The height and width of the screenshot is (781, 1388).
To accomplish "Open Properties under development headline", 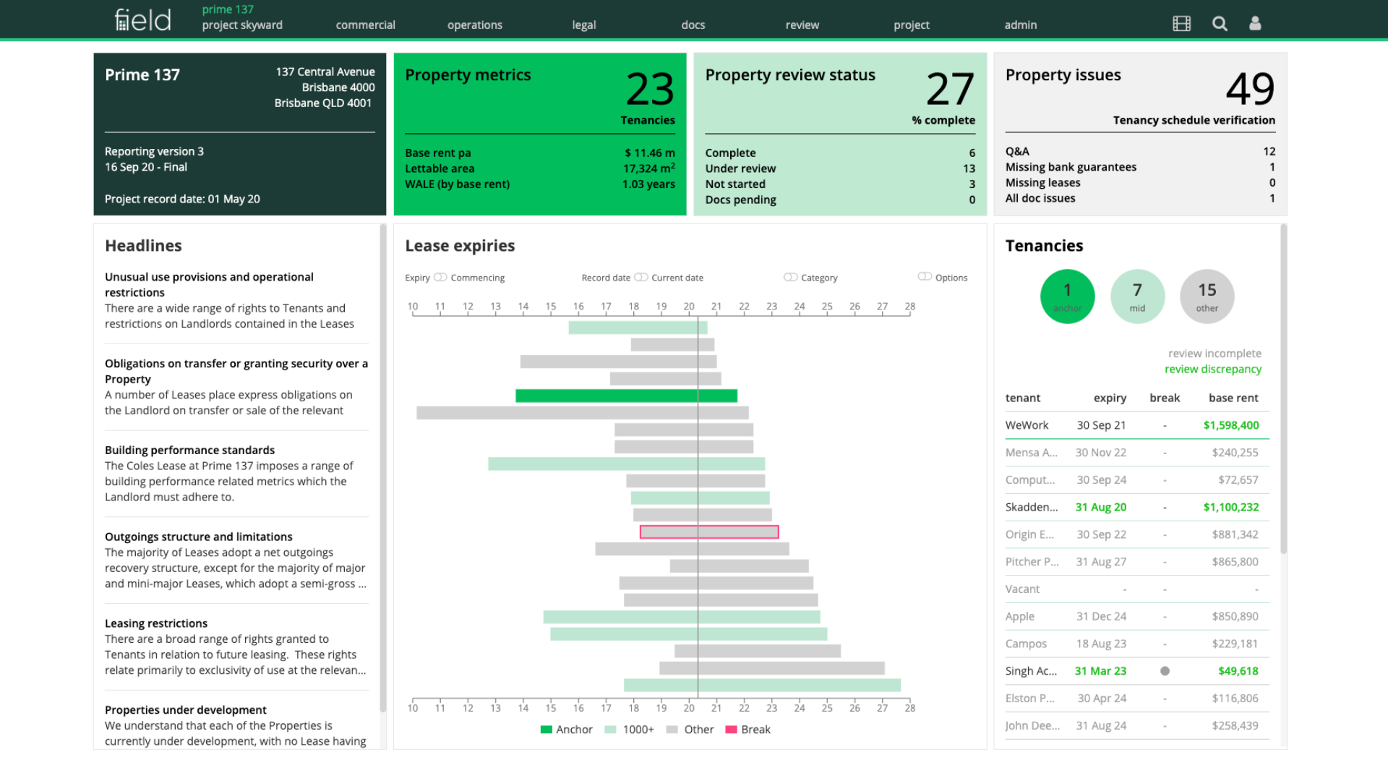I will (x=236, y=725).
